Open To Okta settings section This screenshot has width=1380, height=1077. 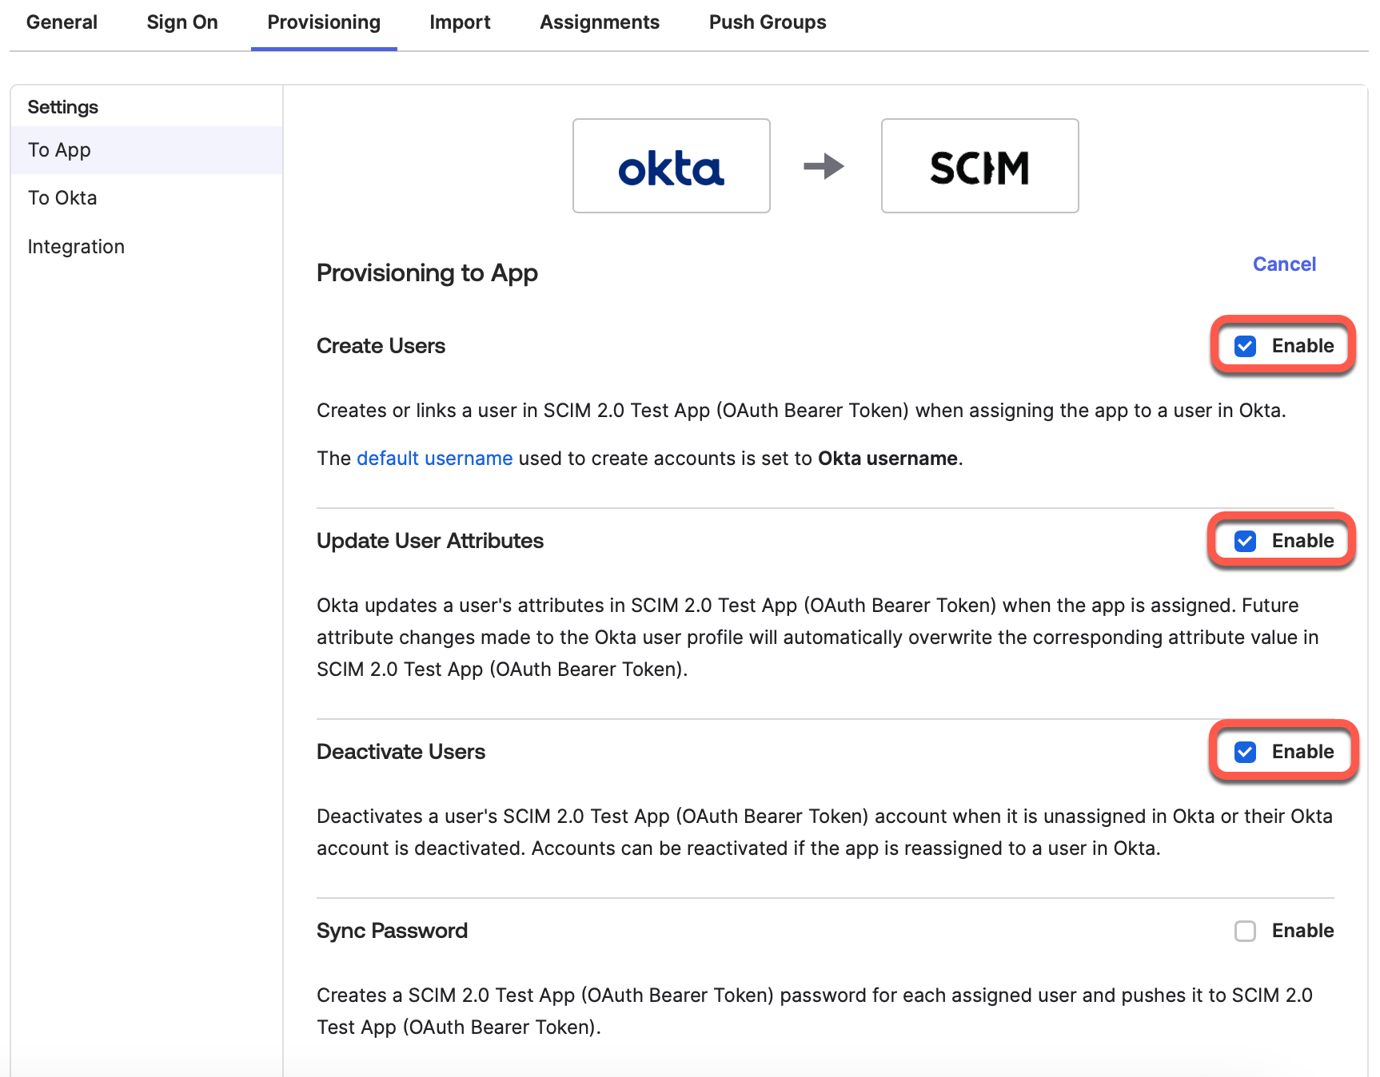click(62, 198)
